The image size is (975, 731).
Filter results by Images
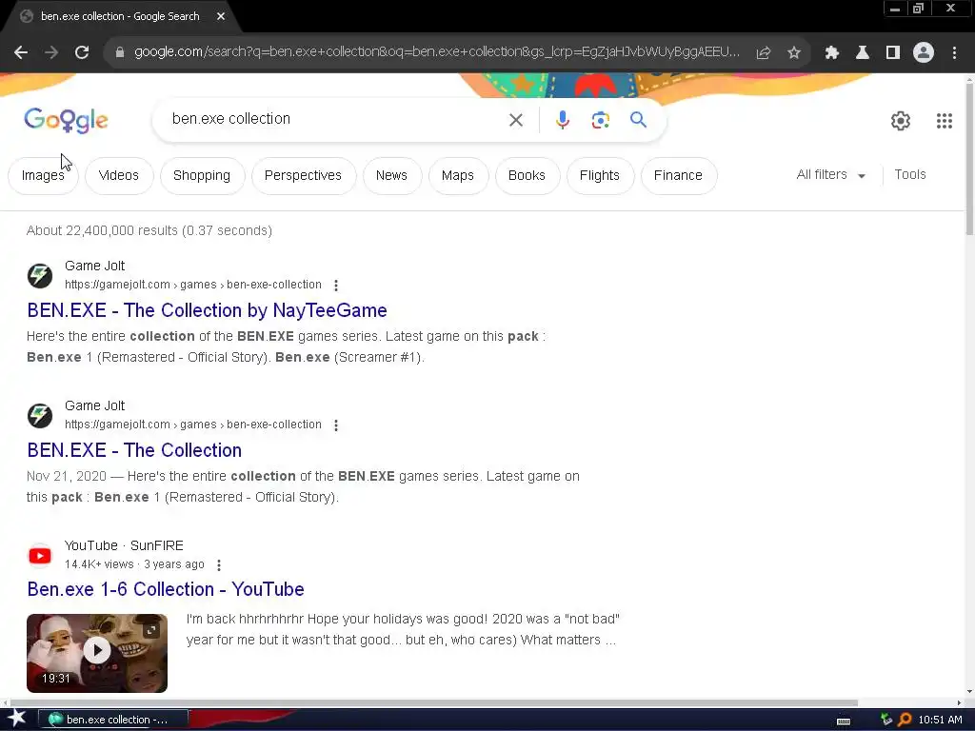coord(43,176)
